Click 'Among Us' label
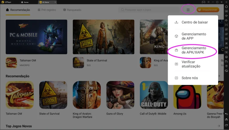The width and height of the screenshot is (229, 130). [180, 114]
